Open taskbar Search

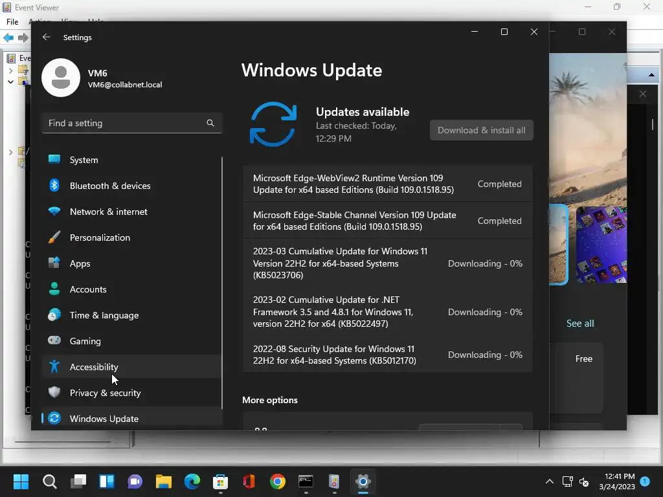click(x=49, y=481)
